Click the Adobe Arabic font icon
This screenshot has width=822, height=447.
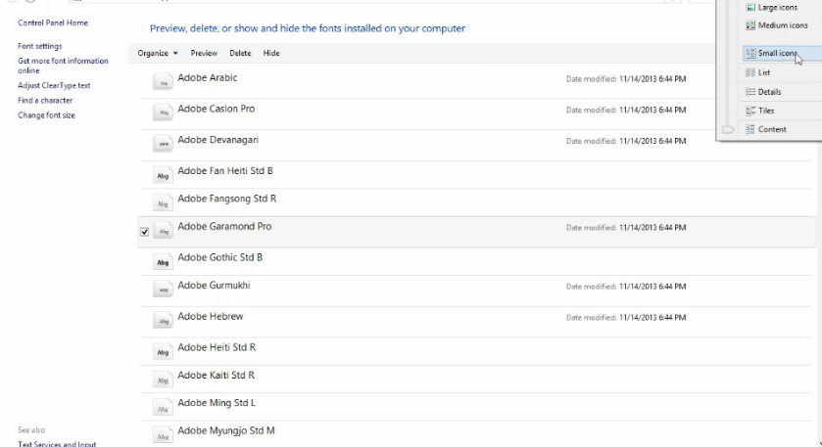pyautogui.click(x=164, y=83)
